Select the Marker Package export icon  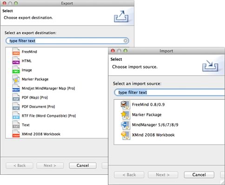16,79
